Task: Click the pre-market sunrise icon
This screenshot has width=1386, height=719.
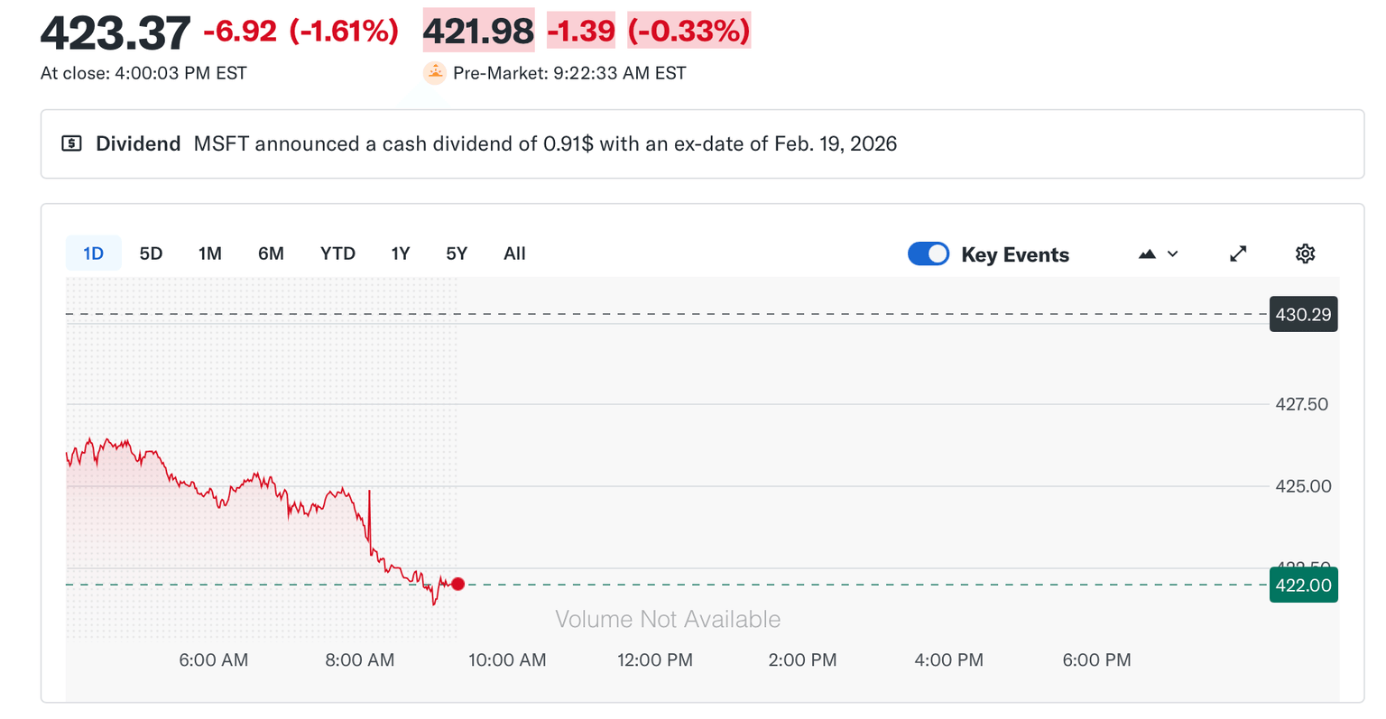Action: pyautogui.click(x=435, y=73)
